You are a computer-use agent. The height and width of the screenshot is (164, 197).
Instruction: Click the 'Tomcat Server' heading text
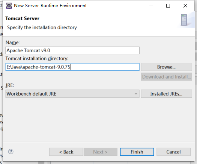pyautogui.click(x=23, y=18)
